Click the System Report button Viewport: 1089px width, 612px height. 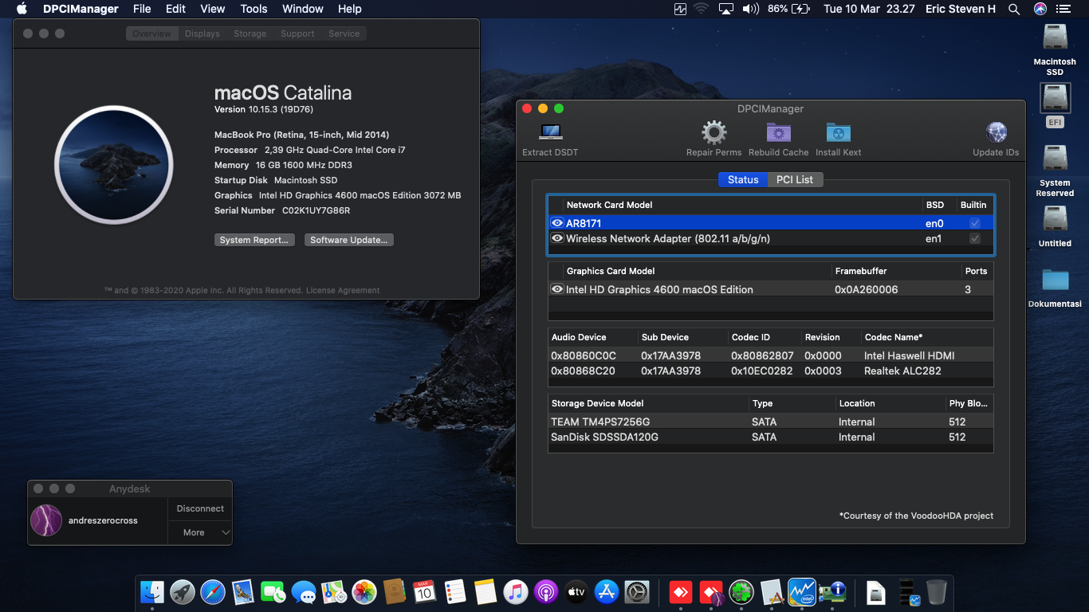254,239
